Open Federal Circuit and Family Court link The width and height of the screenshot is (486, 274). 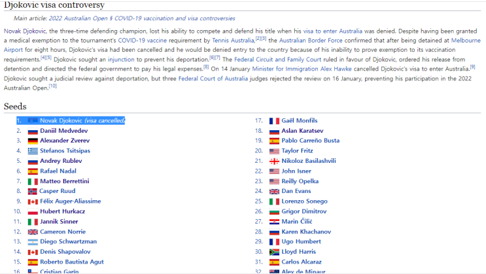(x=278, y=60)
